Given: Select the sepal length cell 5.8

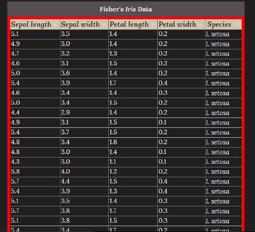Looking at the screenshot, I should pyautogui.click(x=35, y=172).
